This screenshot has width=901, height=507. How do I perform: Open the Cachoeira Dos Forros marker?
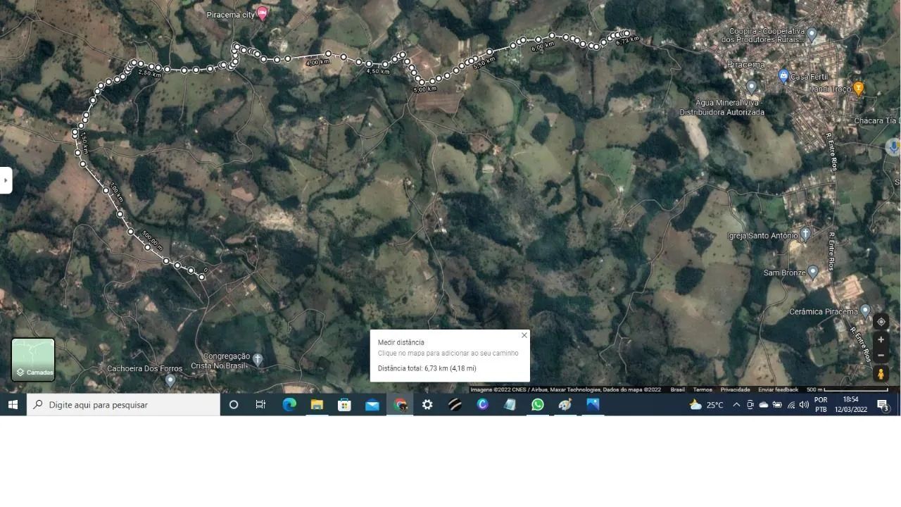pos(170,380)
